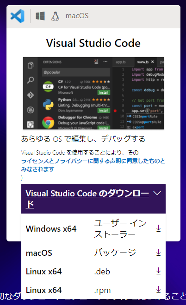The height and width of the screenshot is (305, 186).
Task: Open the VS Code extensions screenshot thumbnail
Action: (93, 93)
